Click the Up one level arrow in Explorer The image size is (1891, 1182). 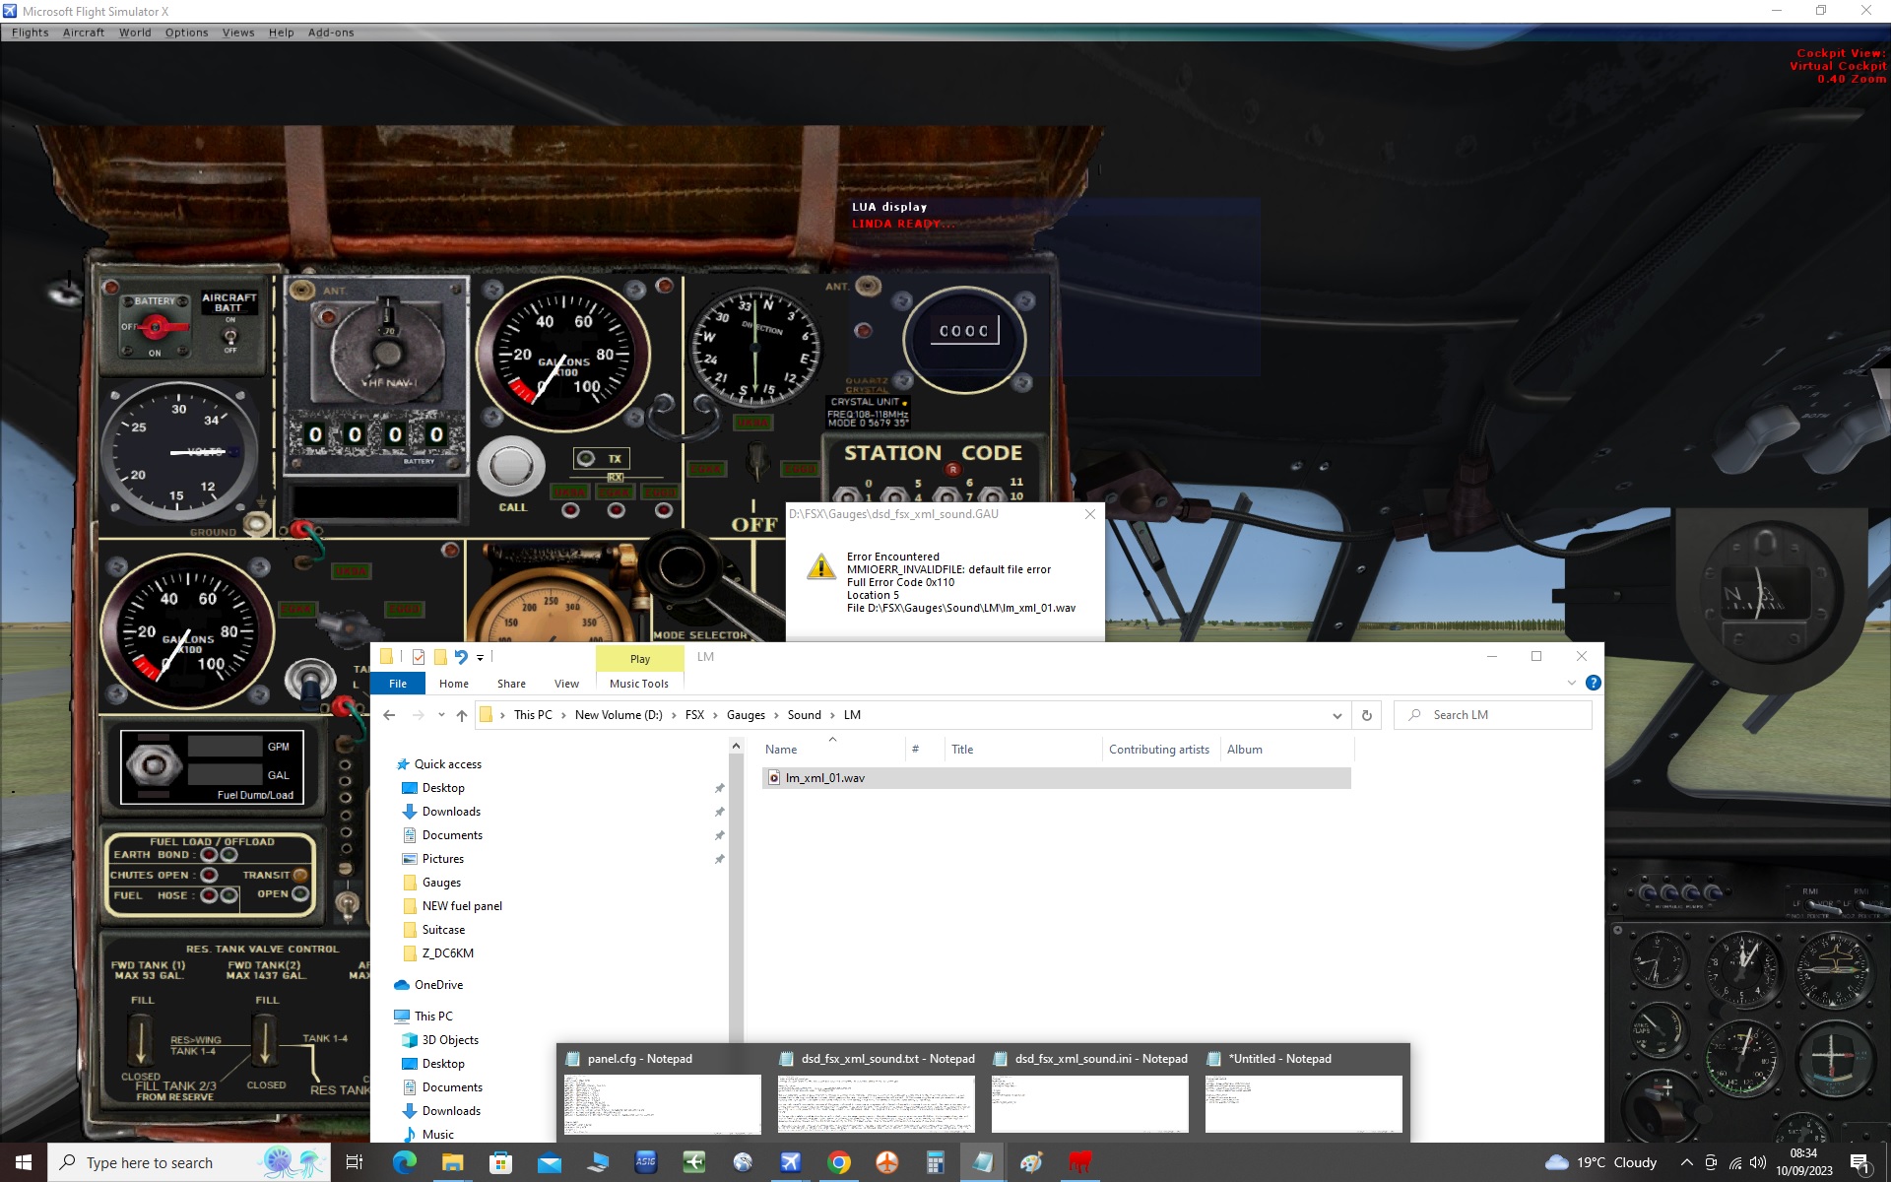[461, 716]
